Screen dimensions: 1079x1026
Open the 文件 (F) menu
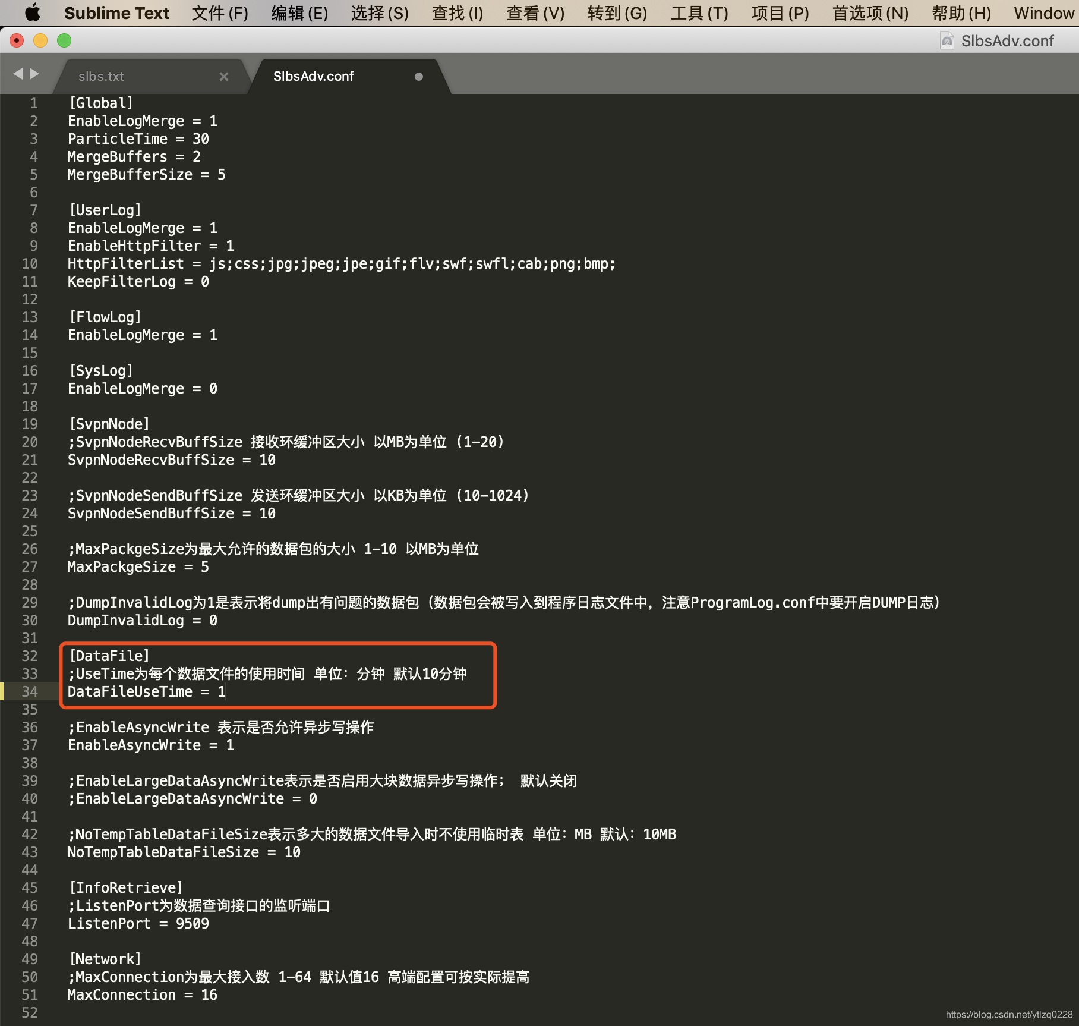point(220,12)
